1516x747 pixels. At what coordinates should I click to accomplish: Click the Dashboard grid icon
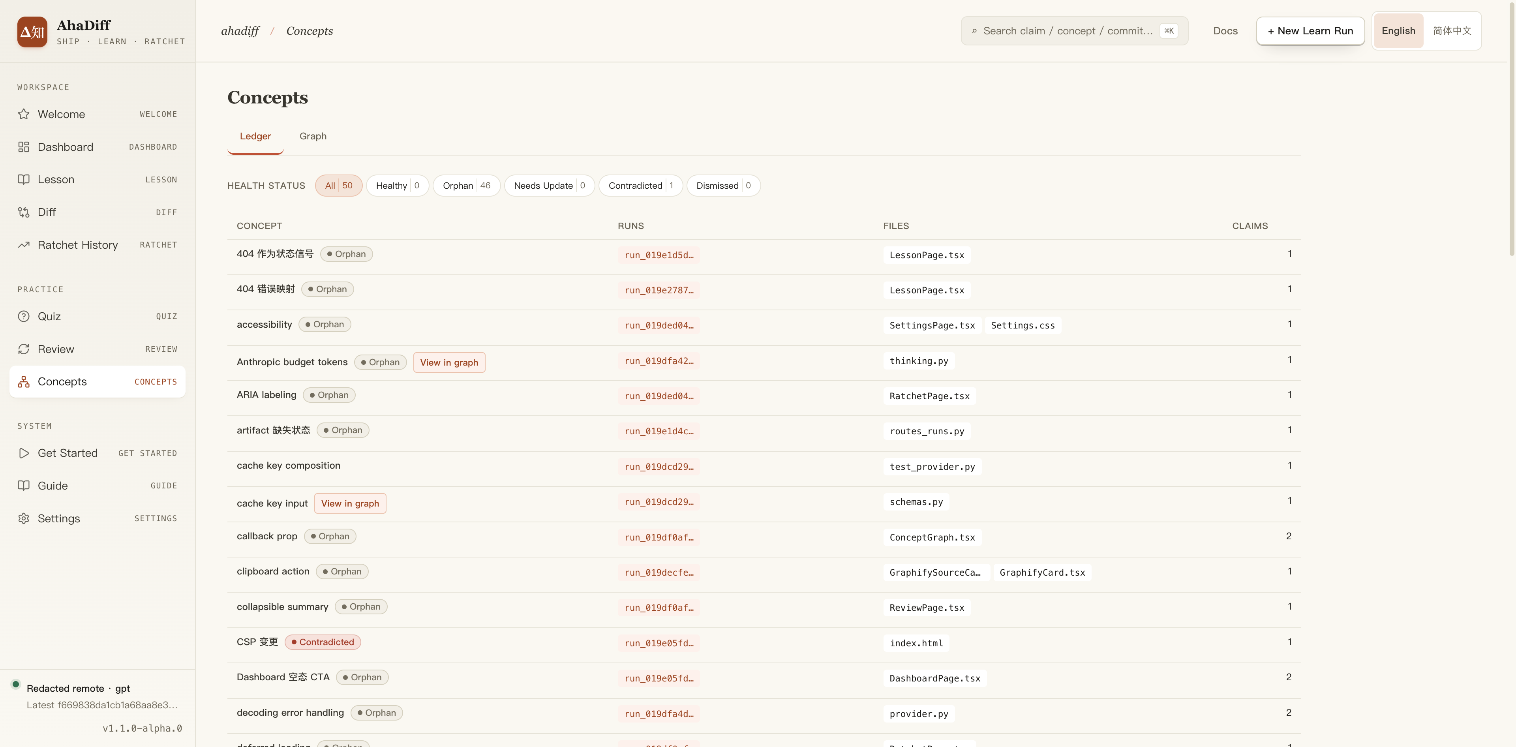(x=24, y=146)
